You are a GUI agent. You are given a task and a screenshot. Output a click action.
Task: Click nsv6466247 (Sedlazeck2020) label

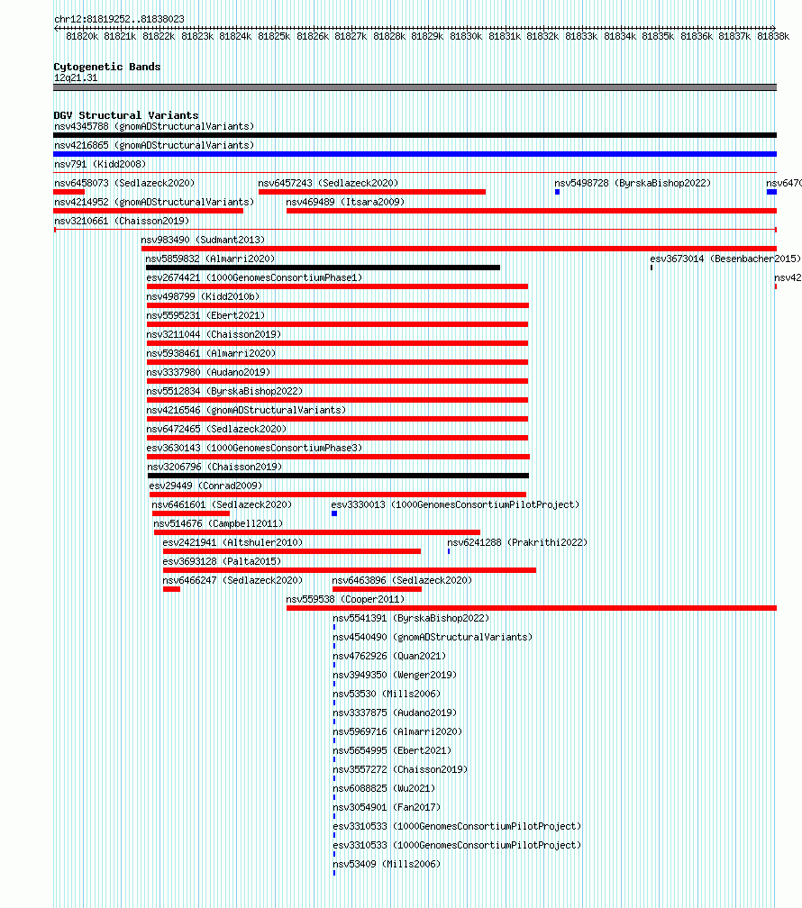click(x=233, y=580)
